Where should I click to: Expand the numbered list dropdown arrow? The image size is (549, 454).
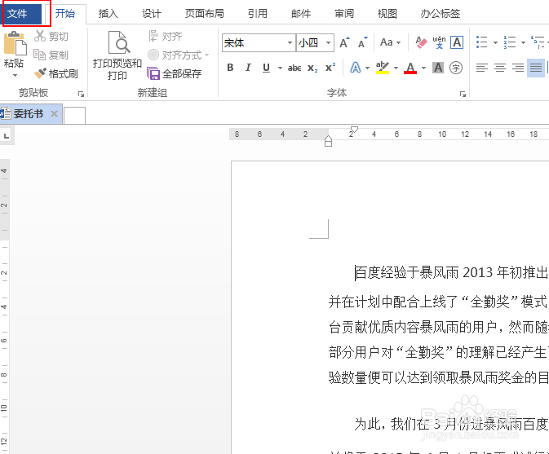click(523, 42)
